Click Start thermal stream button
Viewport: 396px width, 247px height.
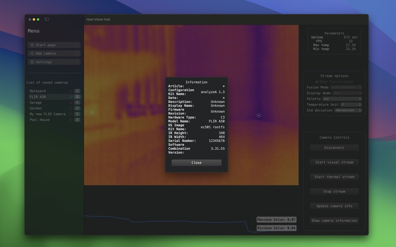coord(334,177)
